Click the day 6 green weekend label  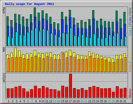[x=28, y=101]
